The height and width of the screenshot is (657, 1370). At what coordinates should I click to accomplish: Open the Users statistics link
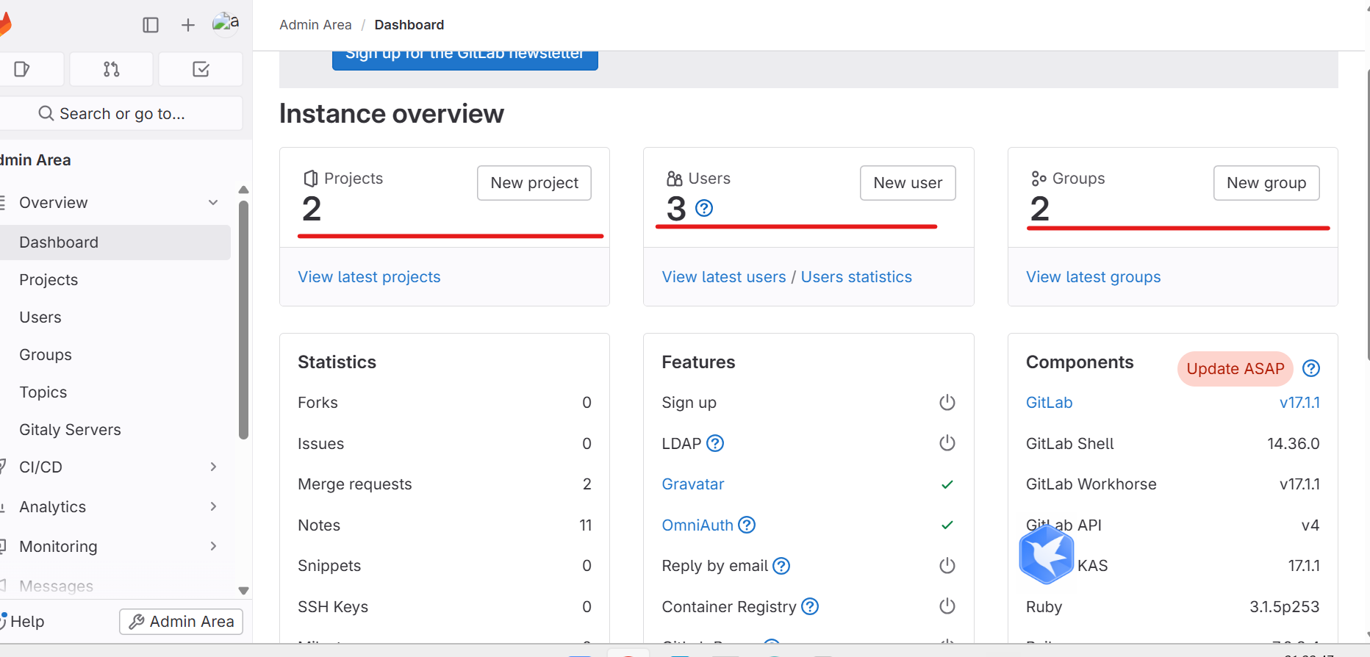(856, 277)
